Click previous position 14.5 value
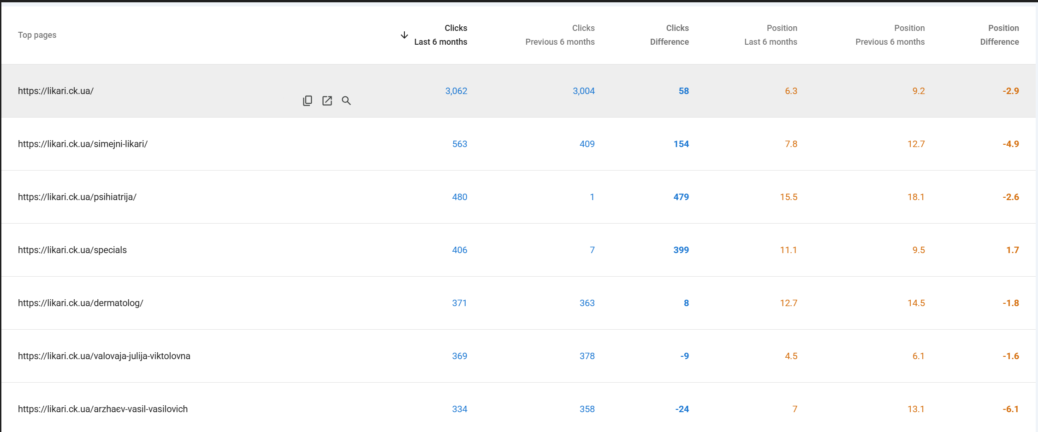The width and height of the screenshot is (1038, 432). 916,303
